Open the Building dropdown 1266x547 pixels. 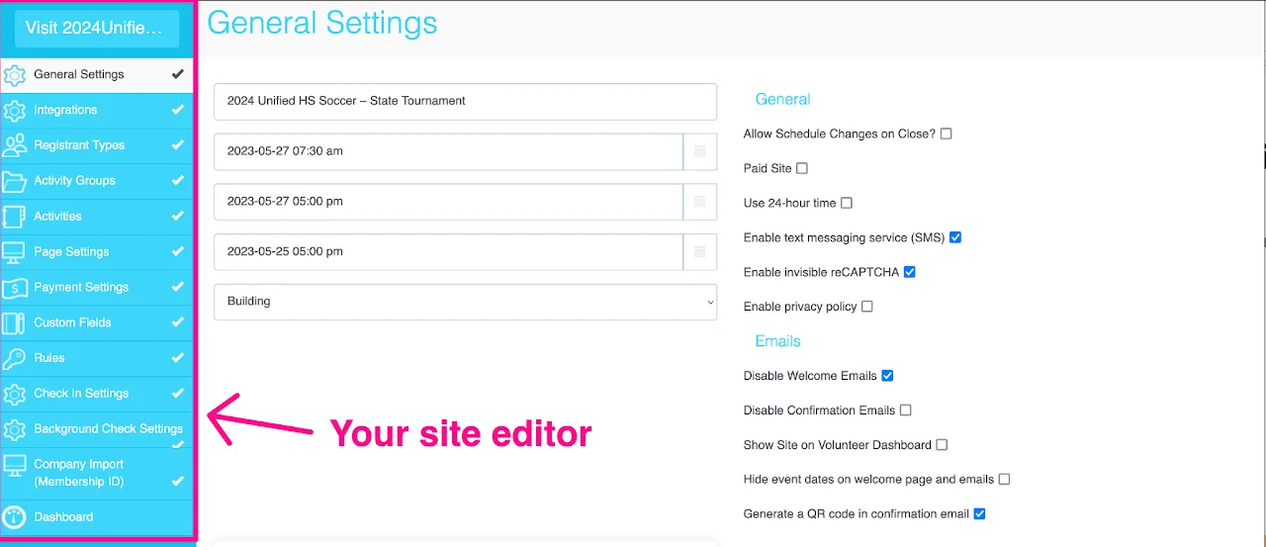click(x=465, y=302)
